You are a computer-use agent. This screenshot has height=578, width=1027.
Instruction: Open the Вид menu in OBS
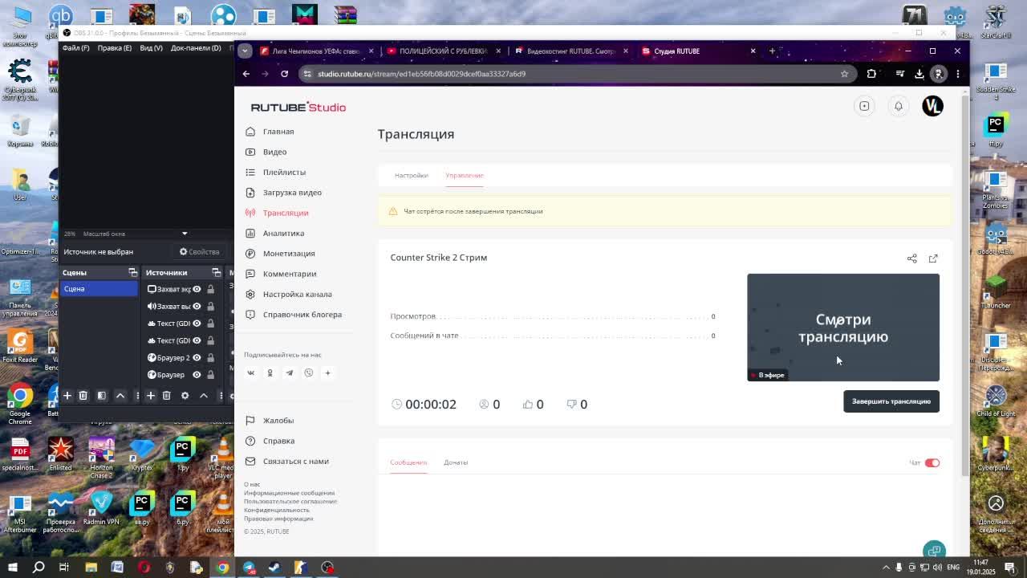[x=151, y=48]
